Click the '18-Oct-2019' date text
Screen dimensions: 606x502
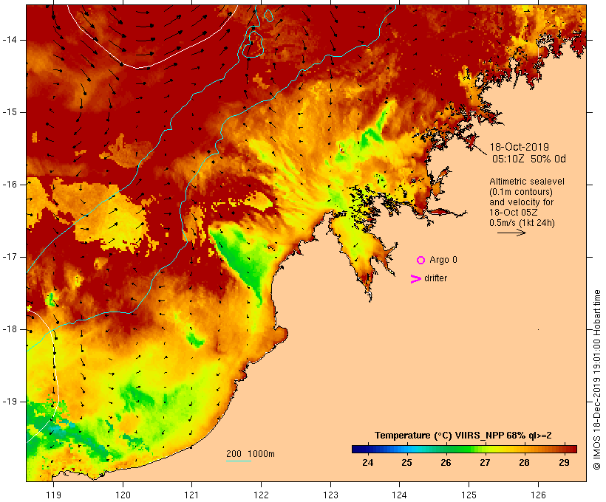pyautogui.click(x=519, y=147)
